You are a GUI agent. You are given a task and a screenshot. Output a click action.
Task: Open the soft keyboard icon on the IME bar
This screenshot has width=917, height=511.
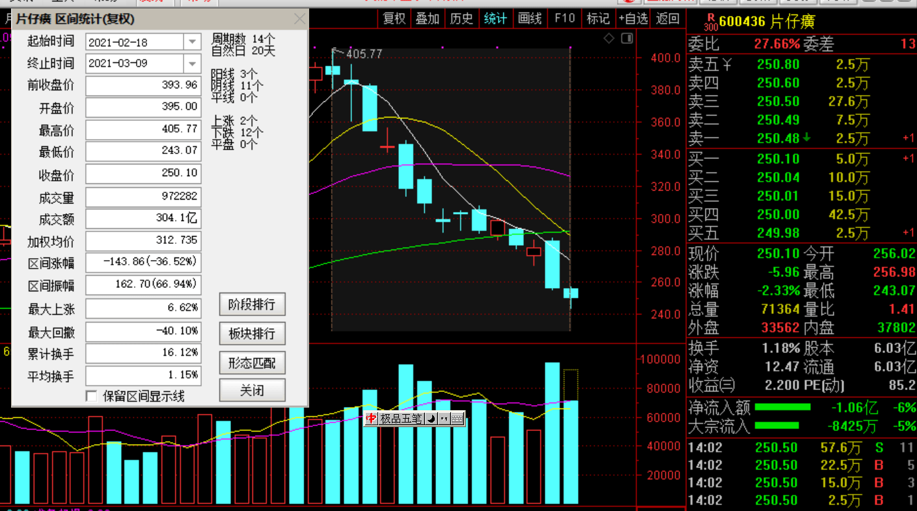click(x=457, y=419)
